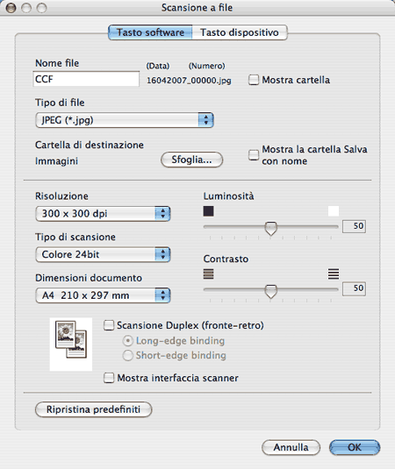Image resolution: width=395 pixels, height=469 pixels.
Task: Check Mostra interfaccia scanner option
Action: tap(109, 378)
